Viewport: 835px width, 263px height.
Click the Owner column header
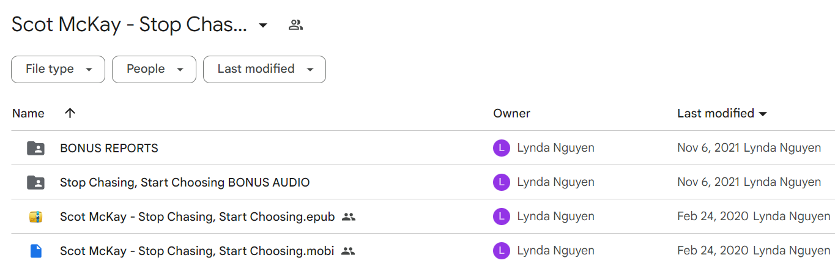pyautogui.click(x=512, y=113)
